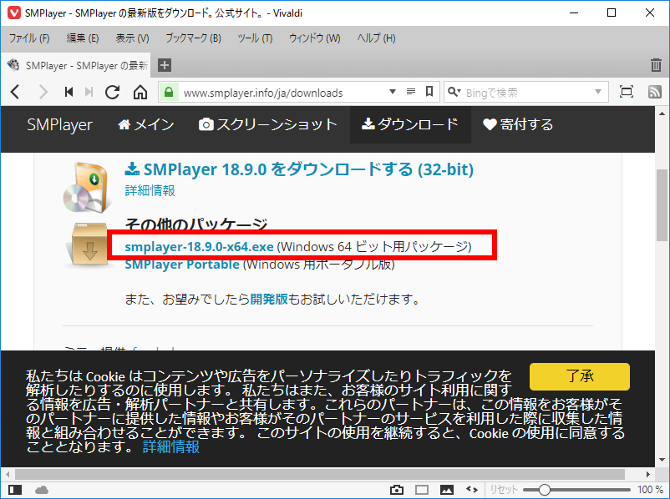Click the rewind history button

tap(69, 92)
